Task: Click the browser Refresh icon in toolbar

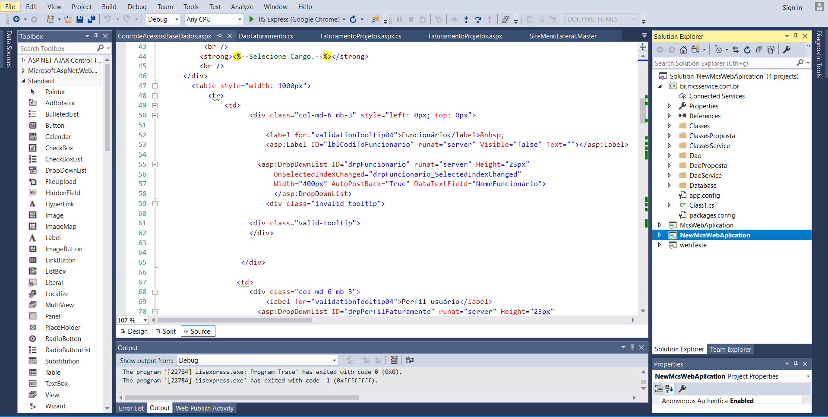Action: [353, 19]
